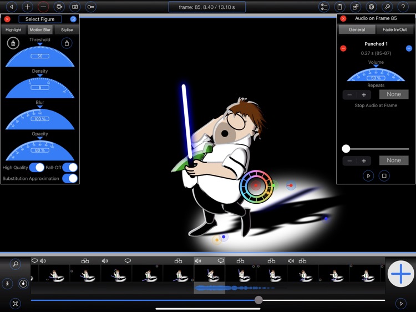Toggle the Fall-Off switch
This screenshot has width=416, height=312.
(70, 168)
